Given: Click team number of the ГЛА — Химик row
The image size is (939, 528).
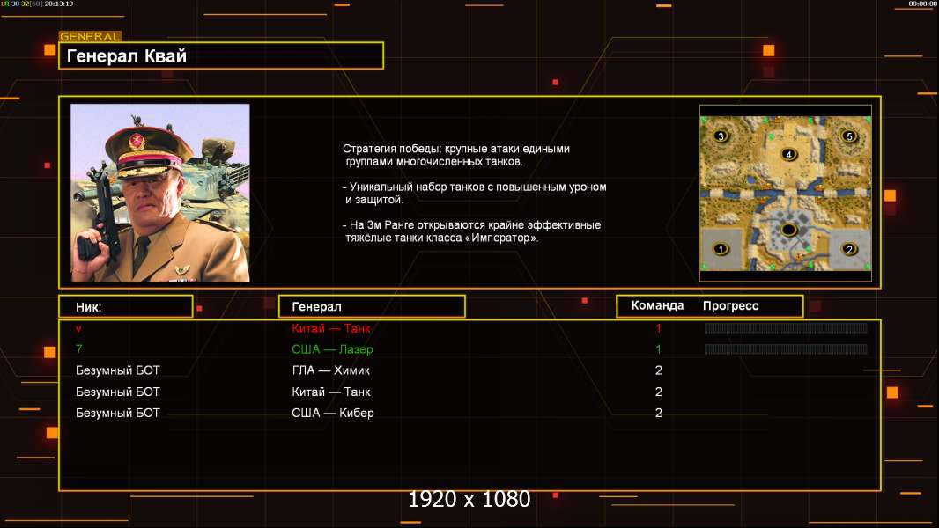Looking at the screenshot, I should pos(658,370).
